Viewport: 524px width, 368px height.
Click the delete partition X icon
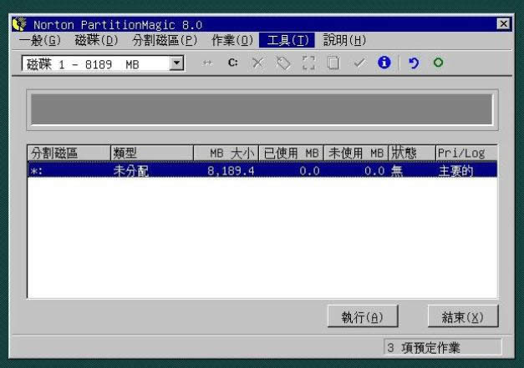[x=257, y=63]
